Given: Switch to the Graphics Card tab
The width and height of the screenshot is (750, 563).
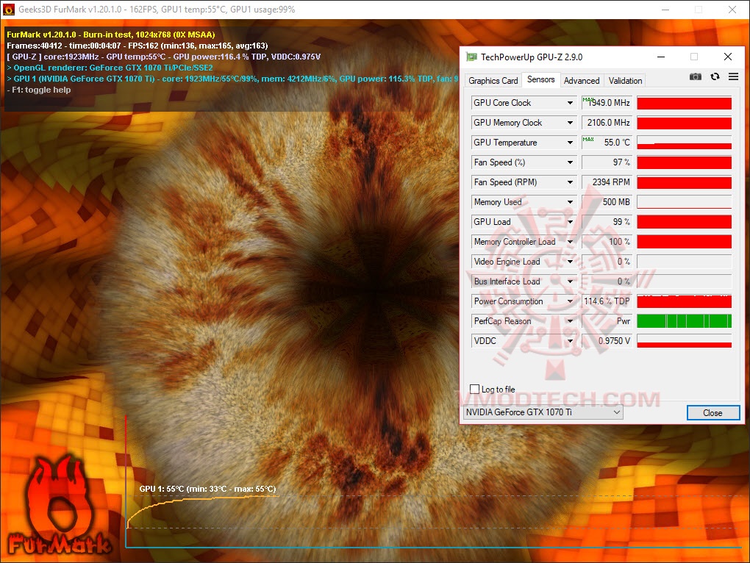Looking at the screenshot, I should [493, 81].
